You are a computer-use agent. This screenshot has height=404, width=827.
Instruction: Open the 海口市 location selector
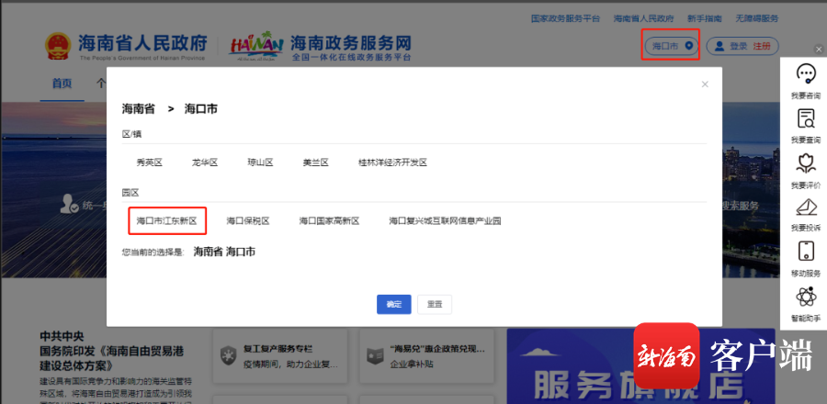671,46
